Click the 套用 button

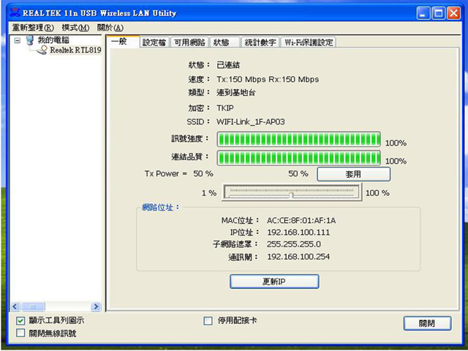point(353,174)
